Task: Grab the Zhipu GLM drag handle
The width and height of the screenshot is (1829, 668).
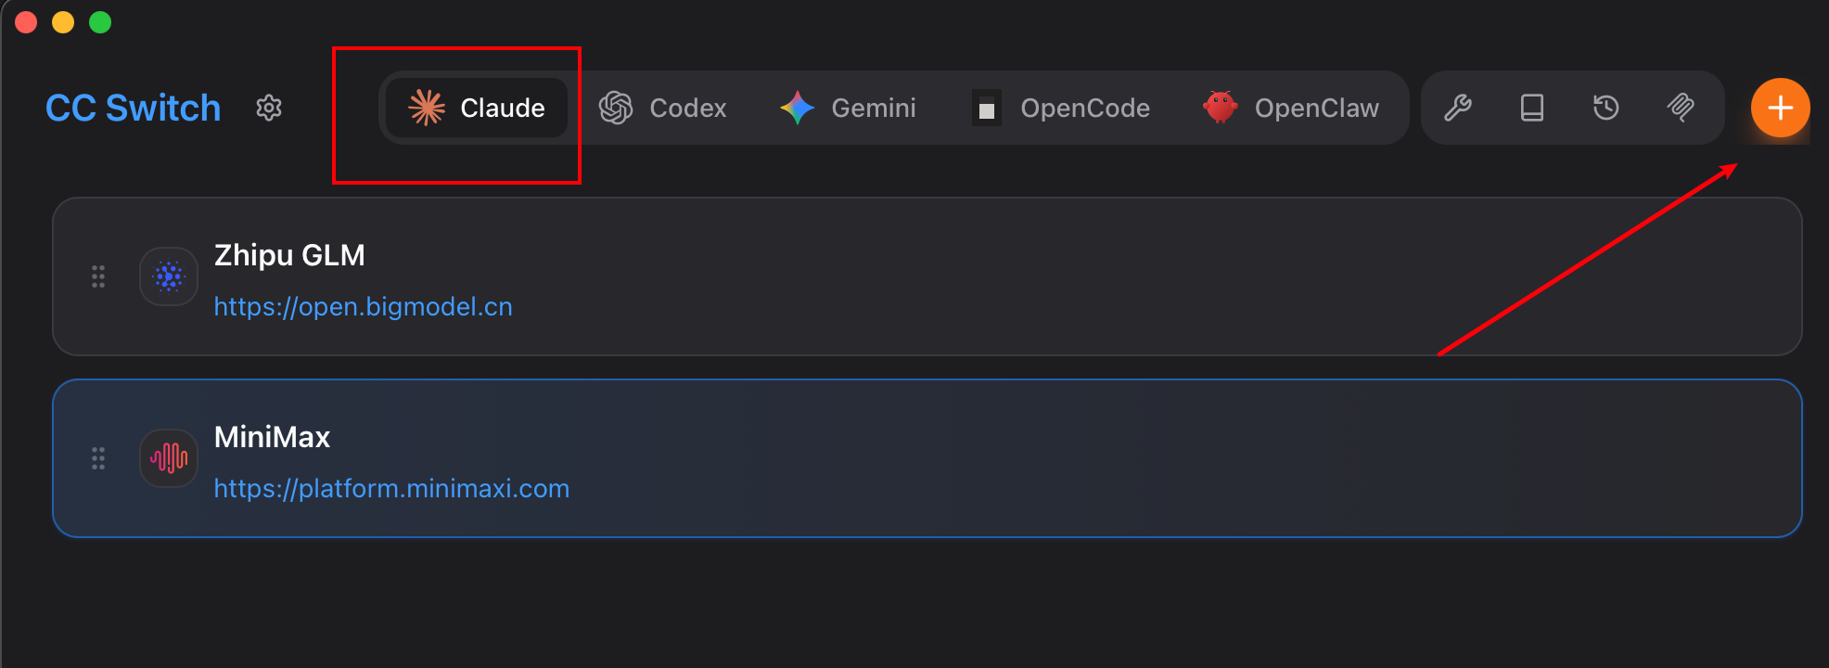Action: tap(98, 276)
